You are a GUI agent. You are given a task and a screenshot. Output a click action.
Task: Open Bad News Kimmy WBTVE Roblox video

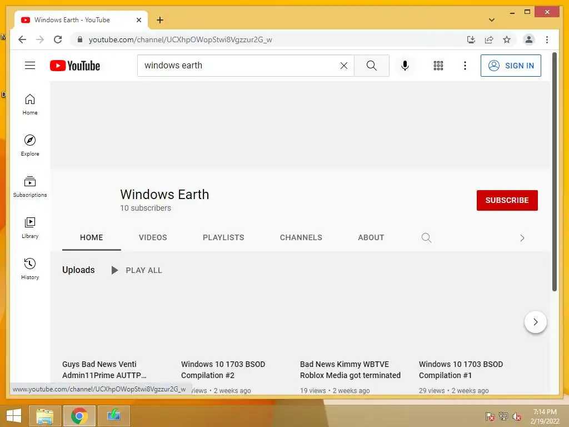(x=350, y=370)
